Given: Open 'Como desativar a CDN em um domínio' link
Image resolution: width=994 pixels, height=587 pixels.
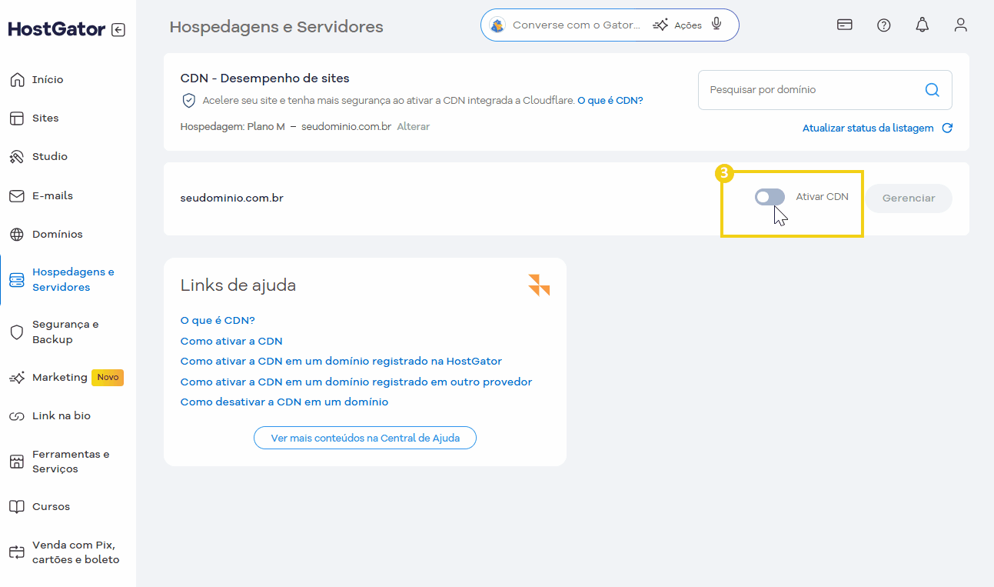Looking at the screenshot, I should coord(284,402).
